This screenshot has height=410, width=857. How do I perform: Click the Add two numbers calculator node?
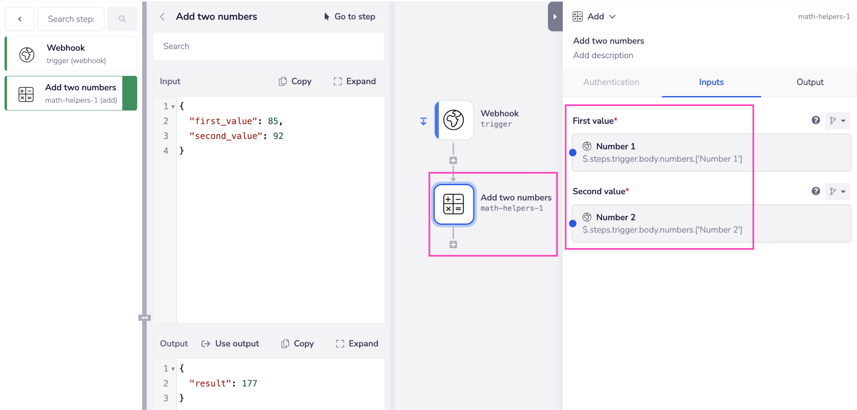pos(453,204)
